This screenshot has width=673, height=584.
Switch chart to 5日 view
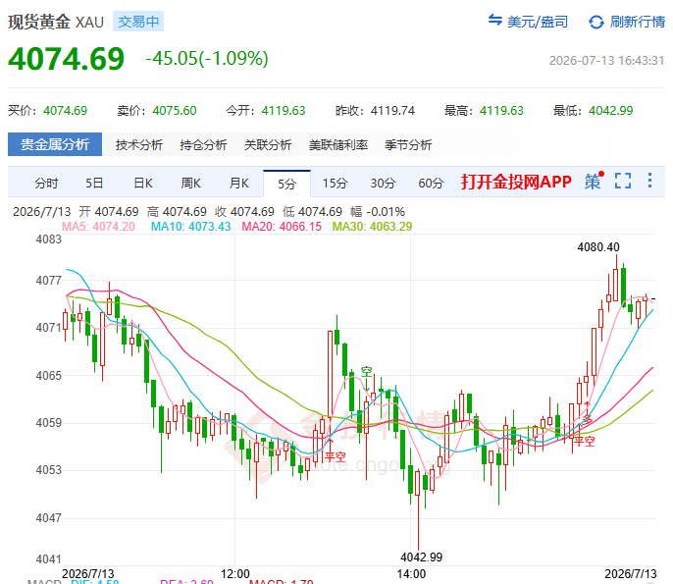tap(94, 184)
